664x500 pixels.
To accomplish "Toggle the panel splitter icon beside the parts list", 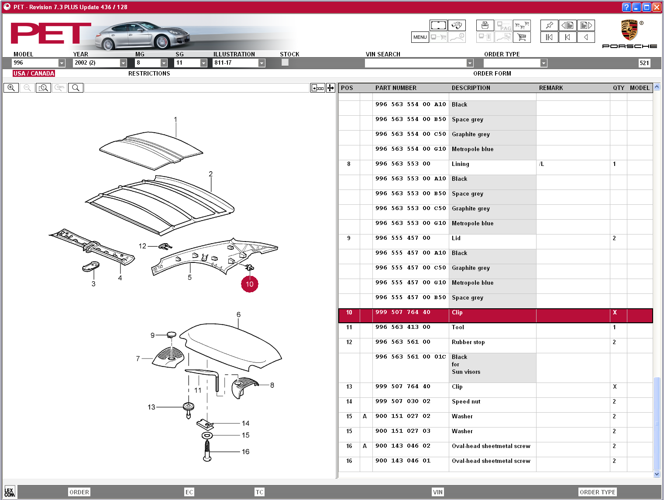I will pos(331,88).
